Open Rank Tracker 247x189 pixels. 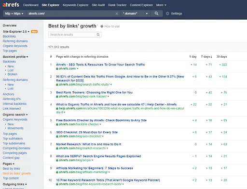[x=117, y=5]
